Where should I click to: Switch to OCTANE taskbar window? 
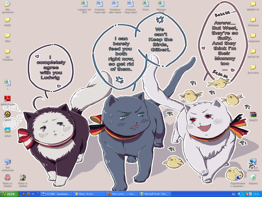point(55,193)
